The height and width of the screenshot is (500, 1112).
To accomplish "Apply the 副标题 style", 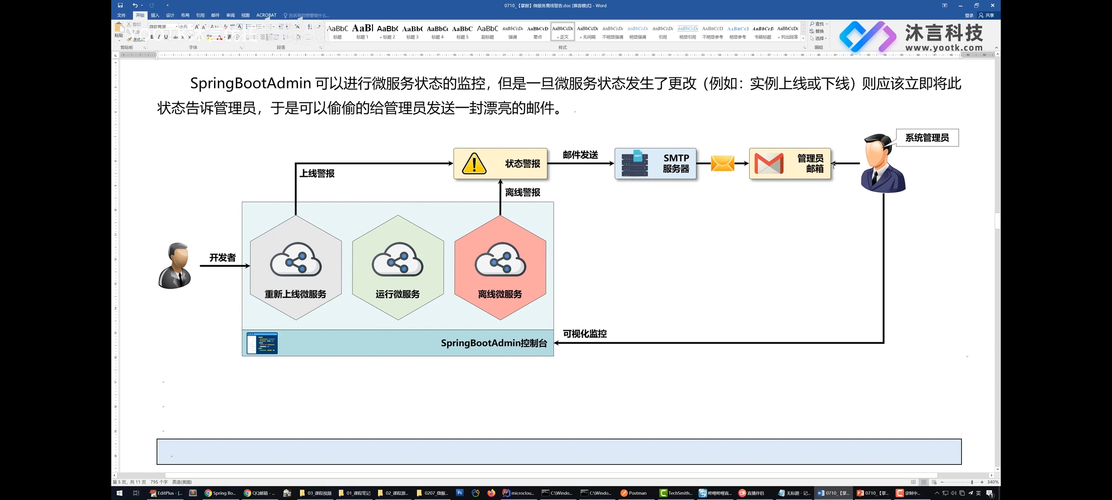I will coord(487,31).
